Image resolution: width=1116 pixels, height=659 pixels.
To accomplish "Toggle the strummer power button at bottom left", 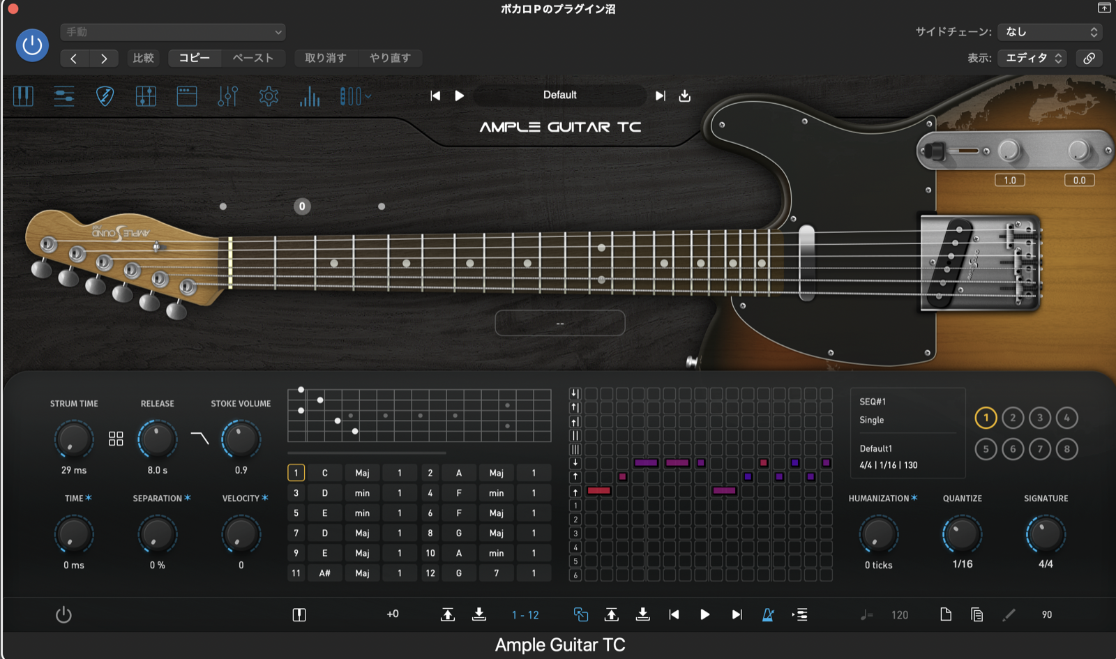I will coord(63,614).
